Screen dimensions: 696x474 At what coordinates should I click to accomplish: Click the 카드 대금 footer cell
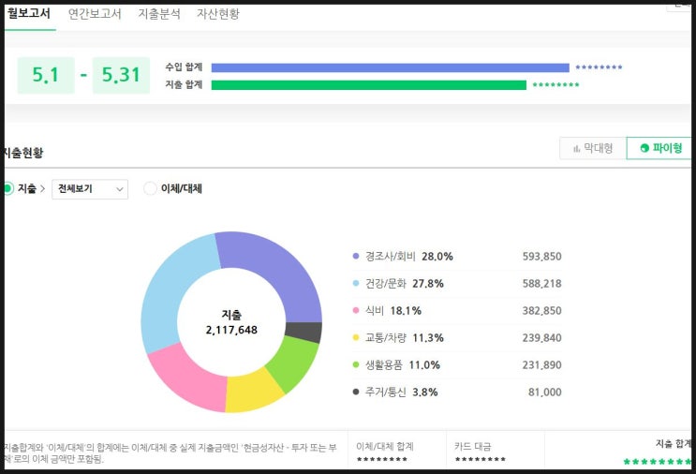click(x=495, y=452)
